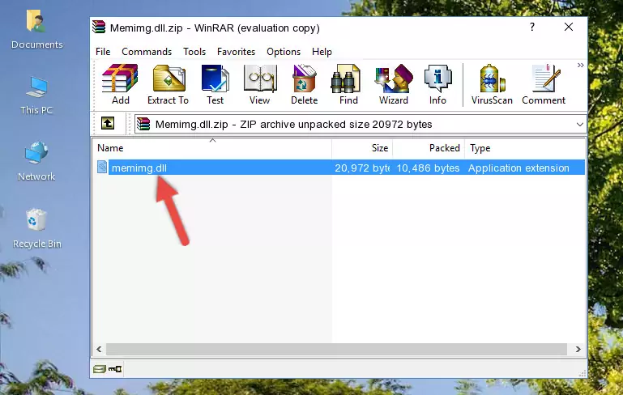623x395 pixels.
Task: Click the password key icon in status bar
Action: click(115, 369)
